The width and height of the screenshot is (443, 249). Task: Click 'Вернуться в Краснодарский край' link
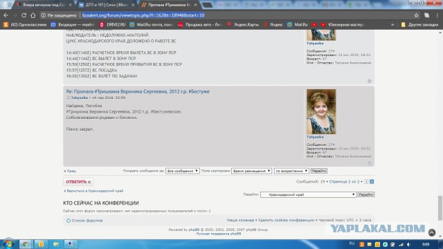(x=93, y=191)
